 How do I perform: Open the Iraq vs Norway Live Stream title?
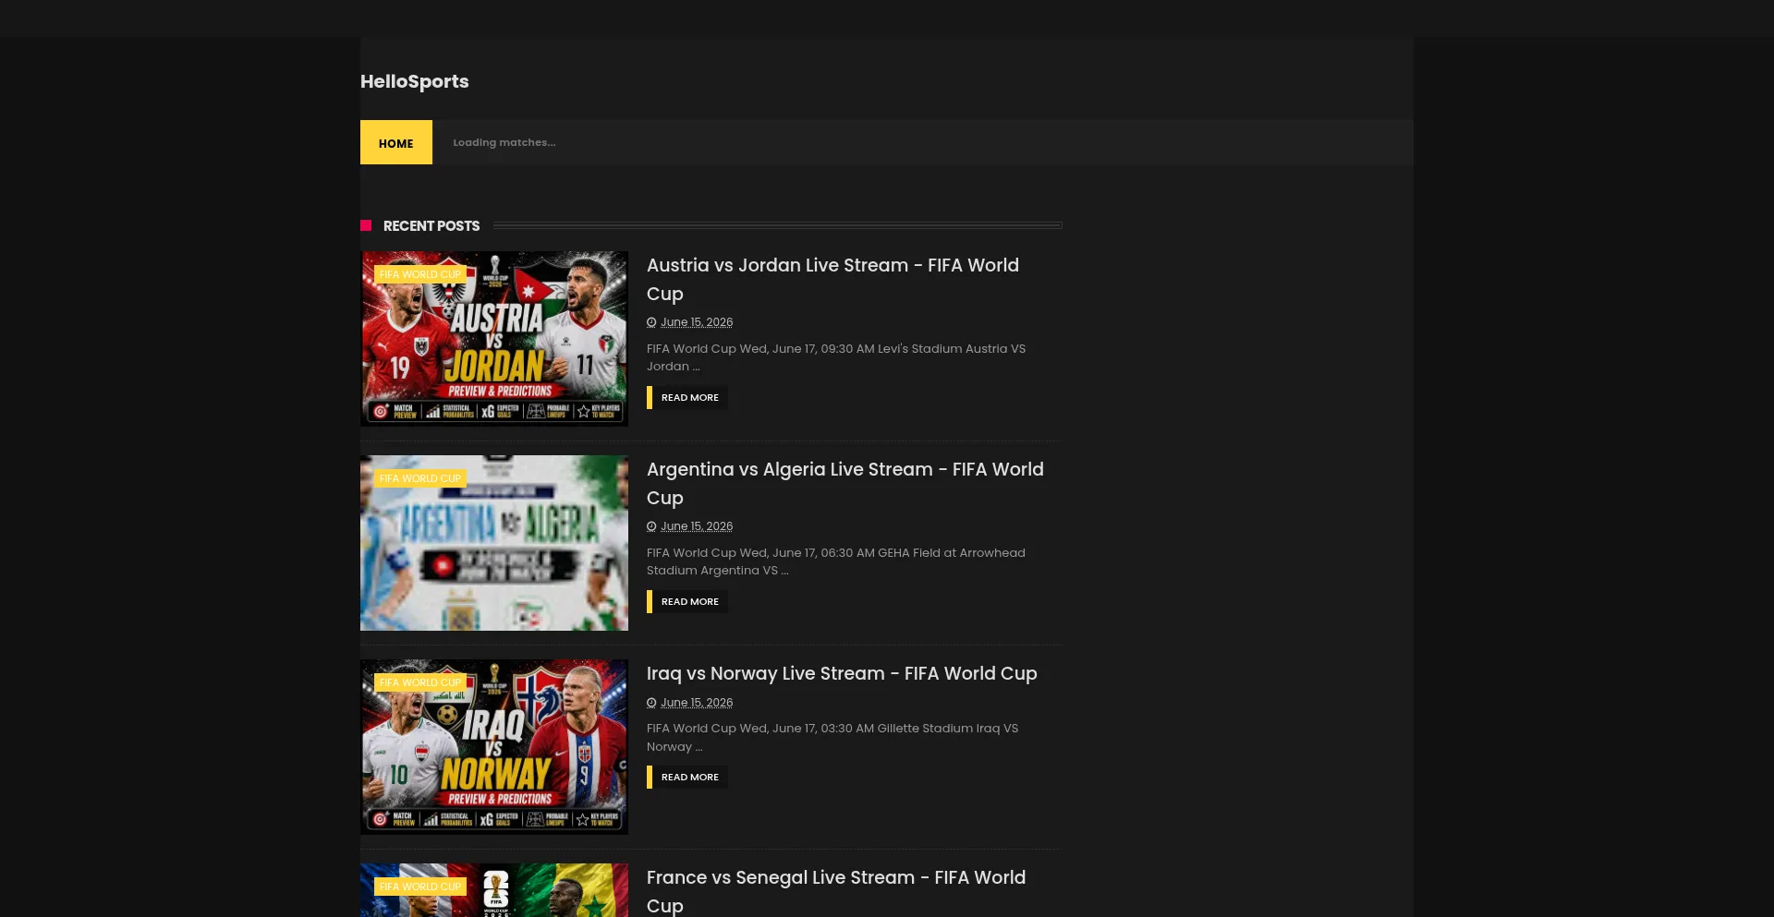(x=842, y=673)
